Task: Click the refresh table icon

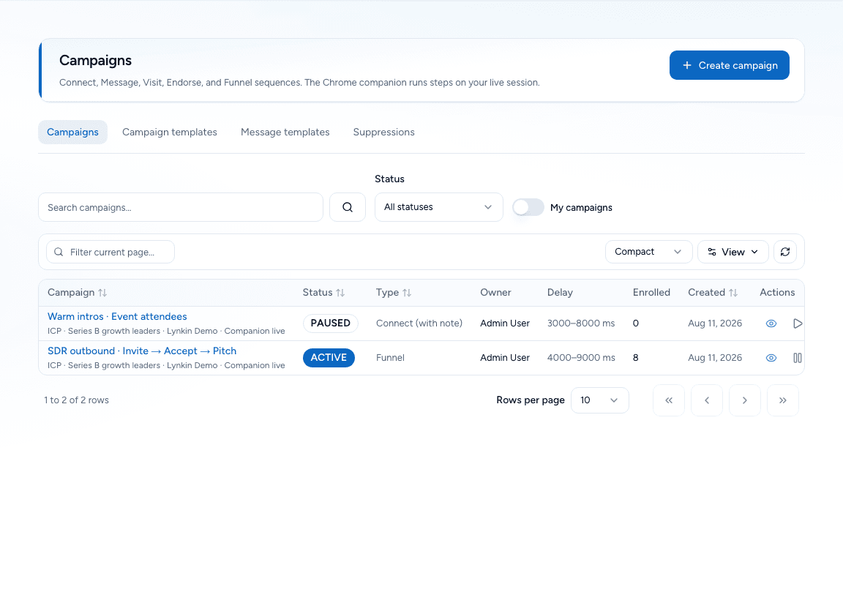Action: point(785,252)
